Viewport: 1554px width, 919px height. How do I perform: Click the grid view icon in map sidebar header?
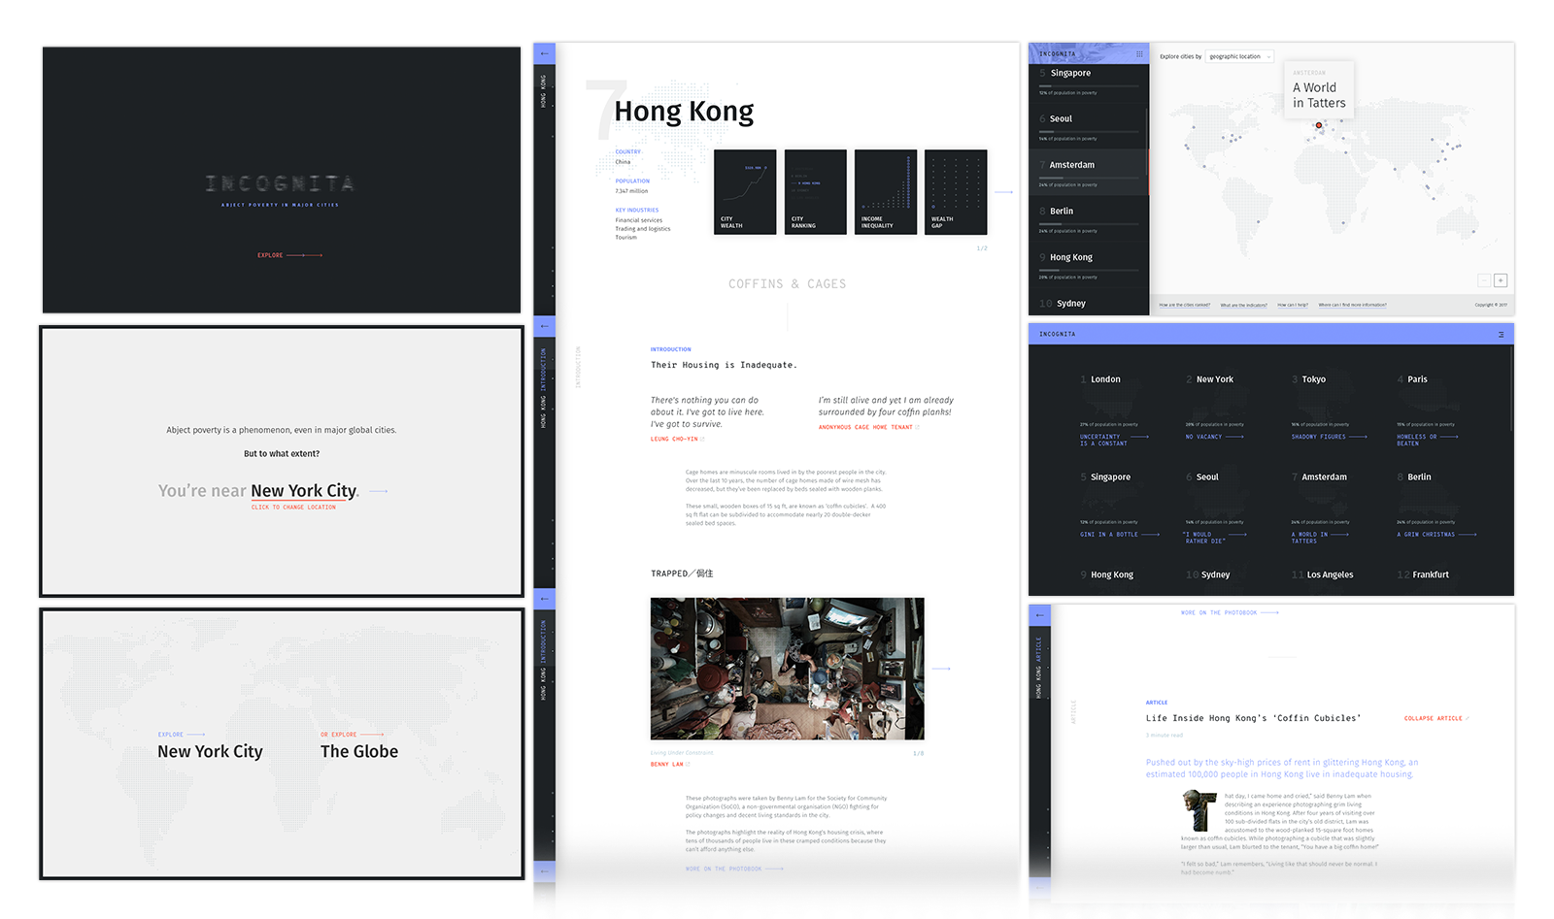1139,53
